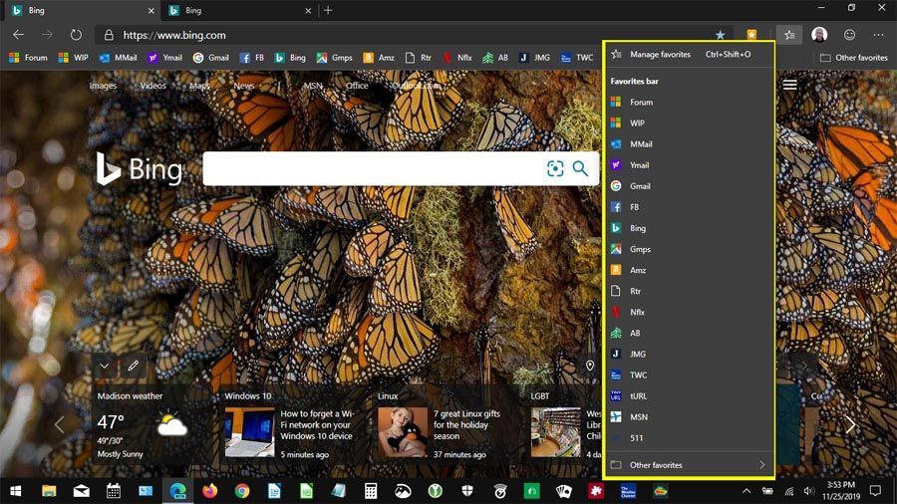Click the visual search camera icon

tap(555, 168)
